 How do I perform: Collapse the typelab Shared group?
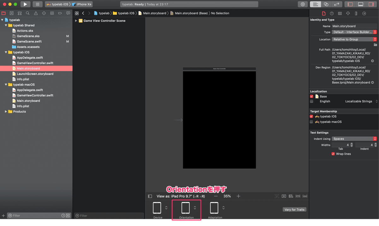click(x=6, y=25)
